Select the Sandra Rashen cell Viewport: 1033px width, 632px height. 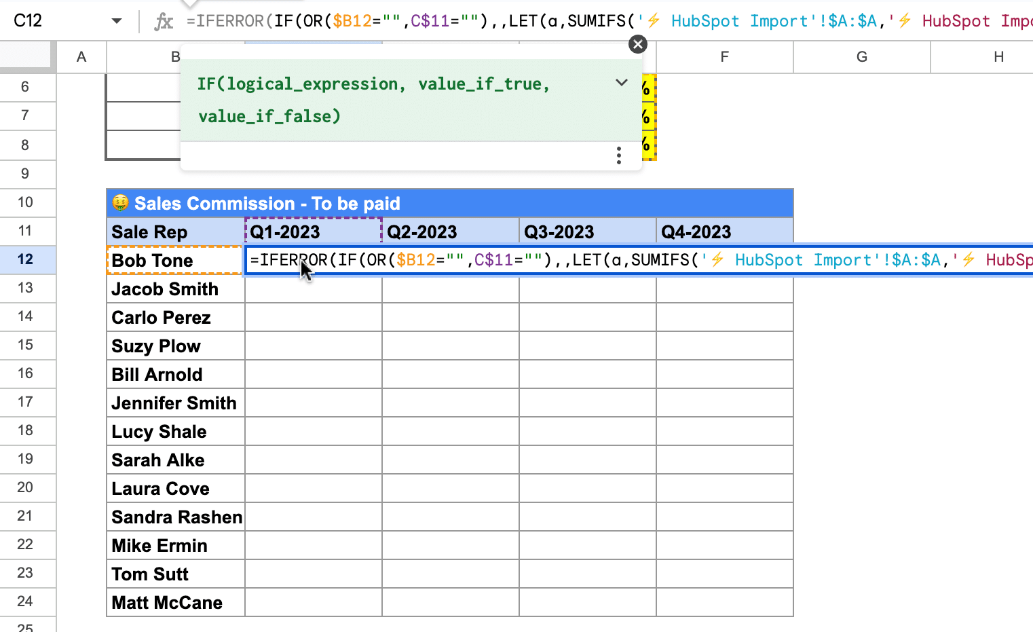pyautogui.click(x=176, y=517)
